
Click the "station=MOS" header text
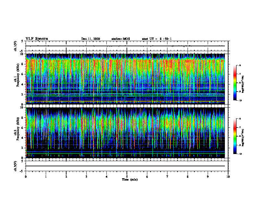[121, 39]
